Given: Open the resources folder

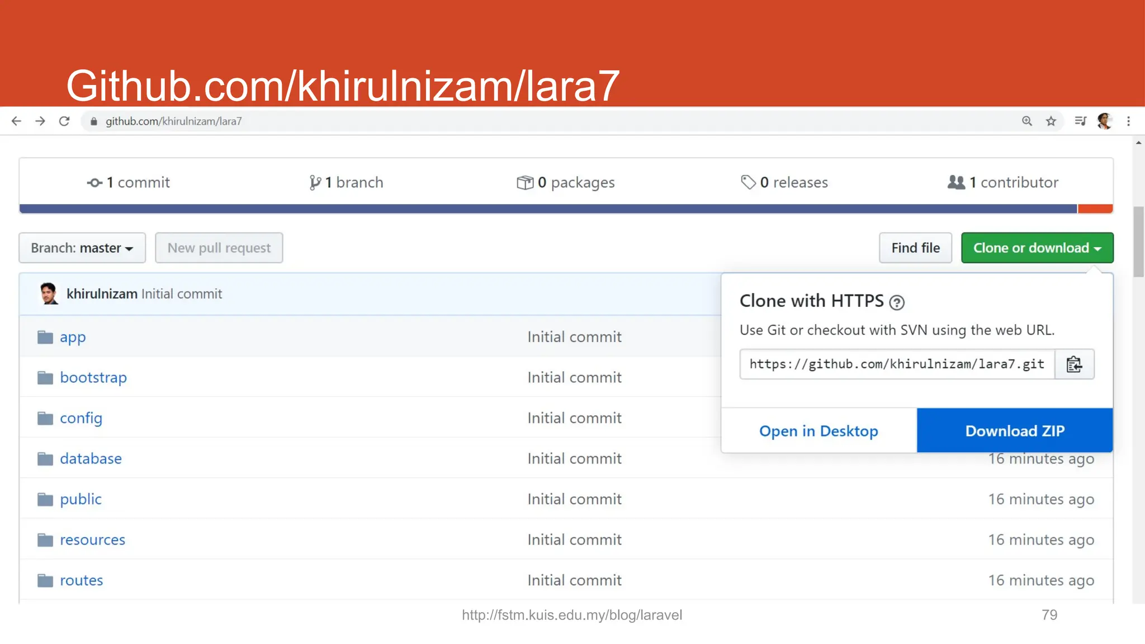Looking at the screenshot, I should (x=92, y=540).
